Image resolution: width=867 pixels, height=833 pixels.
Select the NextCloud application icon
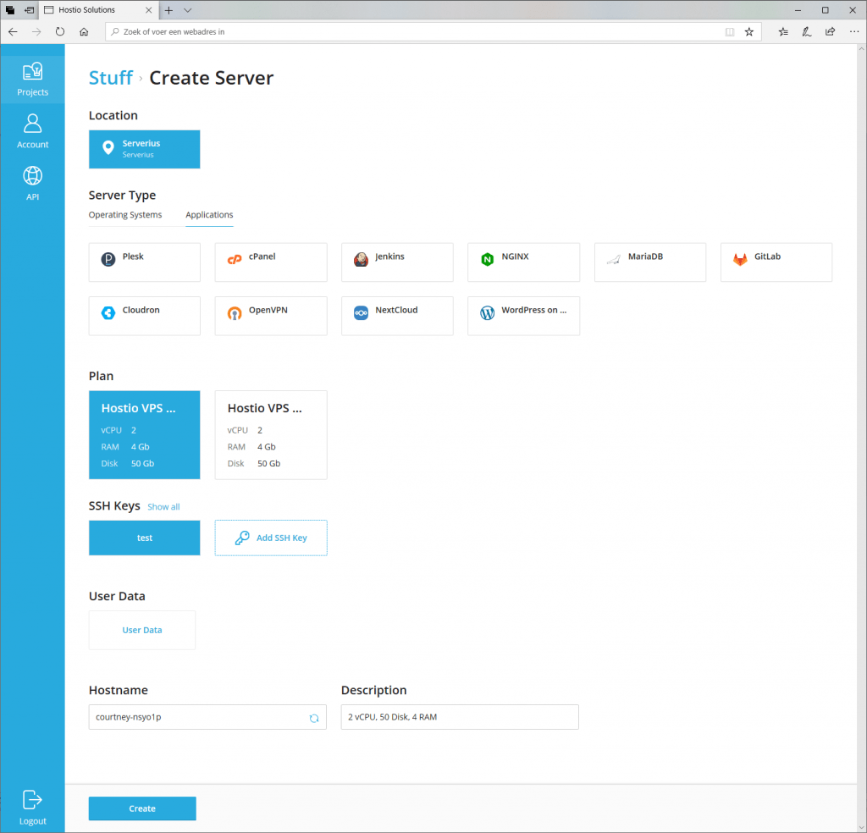click(361, 313)
